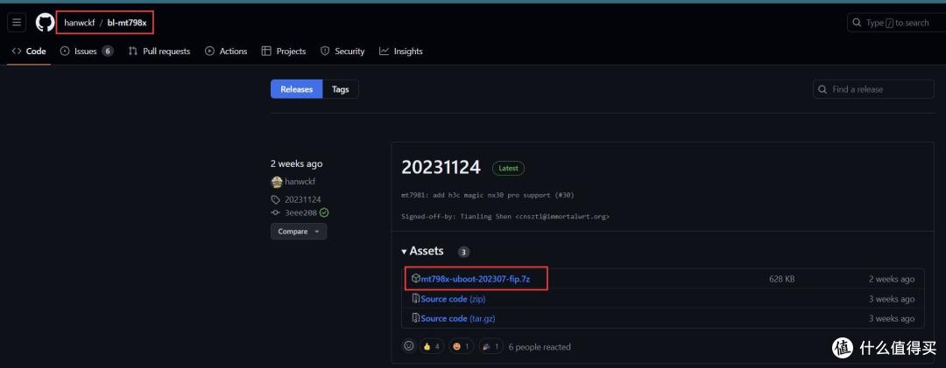The height and width of the screenshot is (368, 946).
Task: Open the Issues tab
Action: pyautogui.click(x=86, y=52)
